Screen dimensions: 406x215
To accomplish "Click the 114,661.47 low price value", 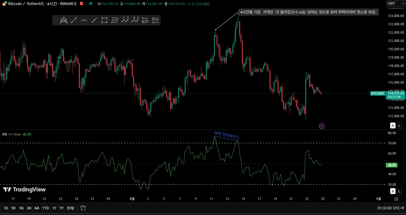I will [x=154, y=4].
